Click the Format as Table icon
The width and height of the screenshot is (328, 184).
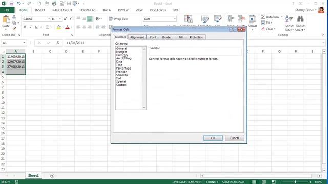pyautogui.click(x=205, y=19)
